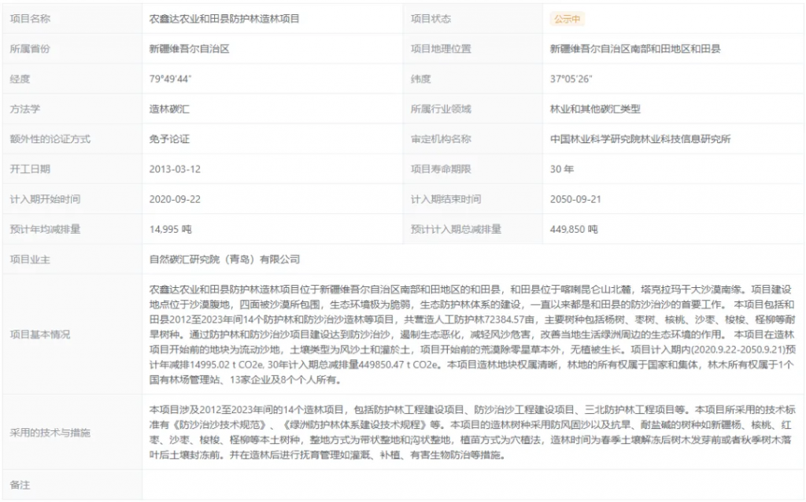Click the 采用的技术与措施 row label
The height and width of the screenshot is (502, 806).
50,433
